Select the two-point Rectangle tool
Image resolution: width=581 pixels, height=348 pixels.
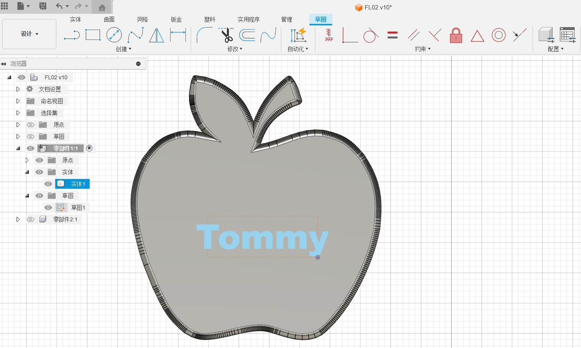coord(93,35)
